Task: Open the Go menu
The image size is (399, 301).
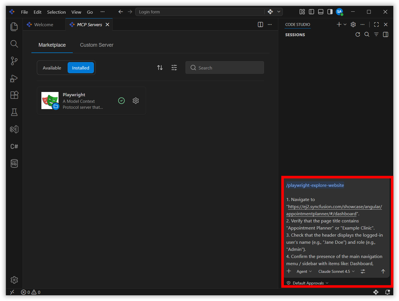Action: pyautogui.click(x=90, y=12)
